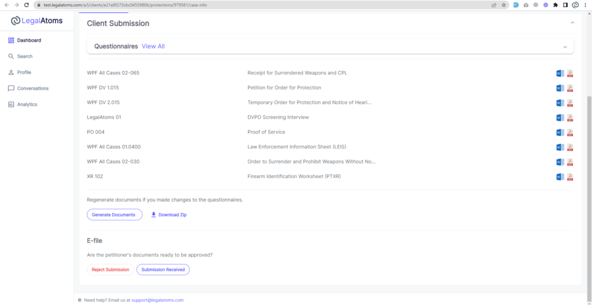Go to Conversations in the sidebar
This screenshot has height=305, width=592.
tap(32, 88)
